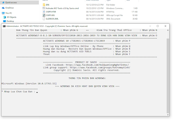Image resolution: width=177 pixels, height=121 pixels.
Task: Click the PRODUCT OF SAVIO heading
Action: pos(86,62)
